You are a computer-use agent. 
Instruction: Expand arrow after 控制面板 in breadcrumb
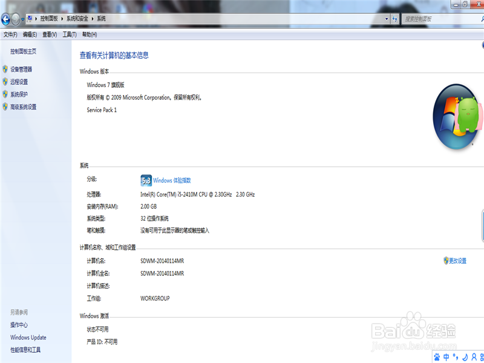[x=62, y=19]
